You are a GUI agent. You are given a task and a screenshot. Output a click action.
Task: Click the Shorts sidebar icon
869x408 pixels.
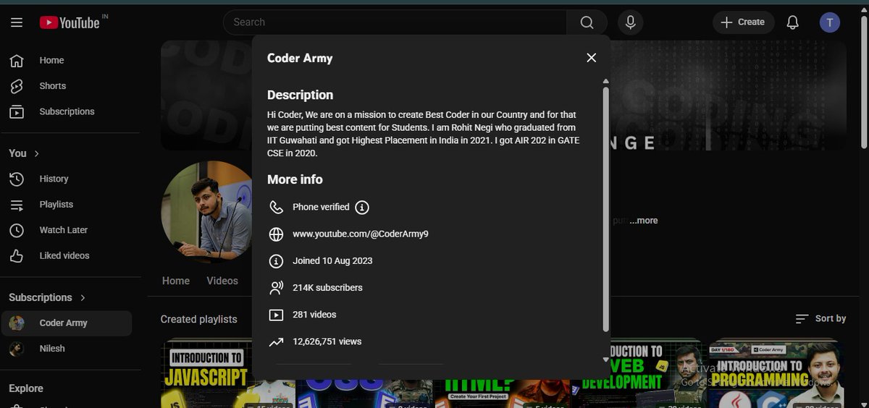(17, 86)
